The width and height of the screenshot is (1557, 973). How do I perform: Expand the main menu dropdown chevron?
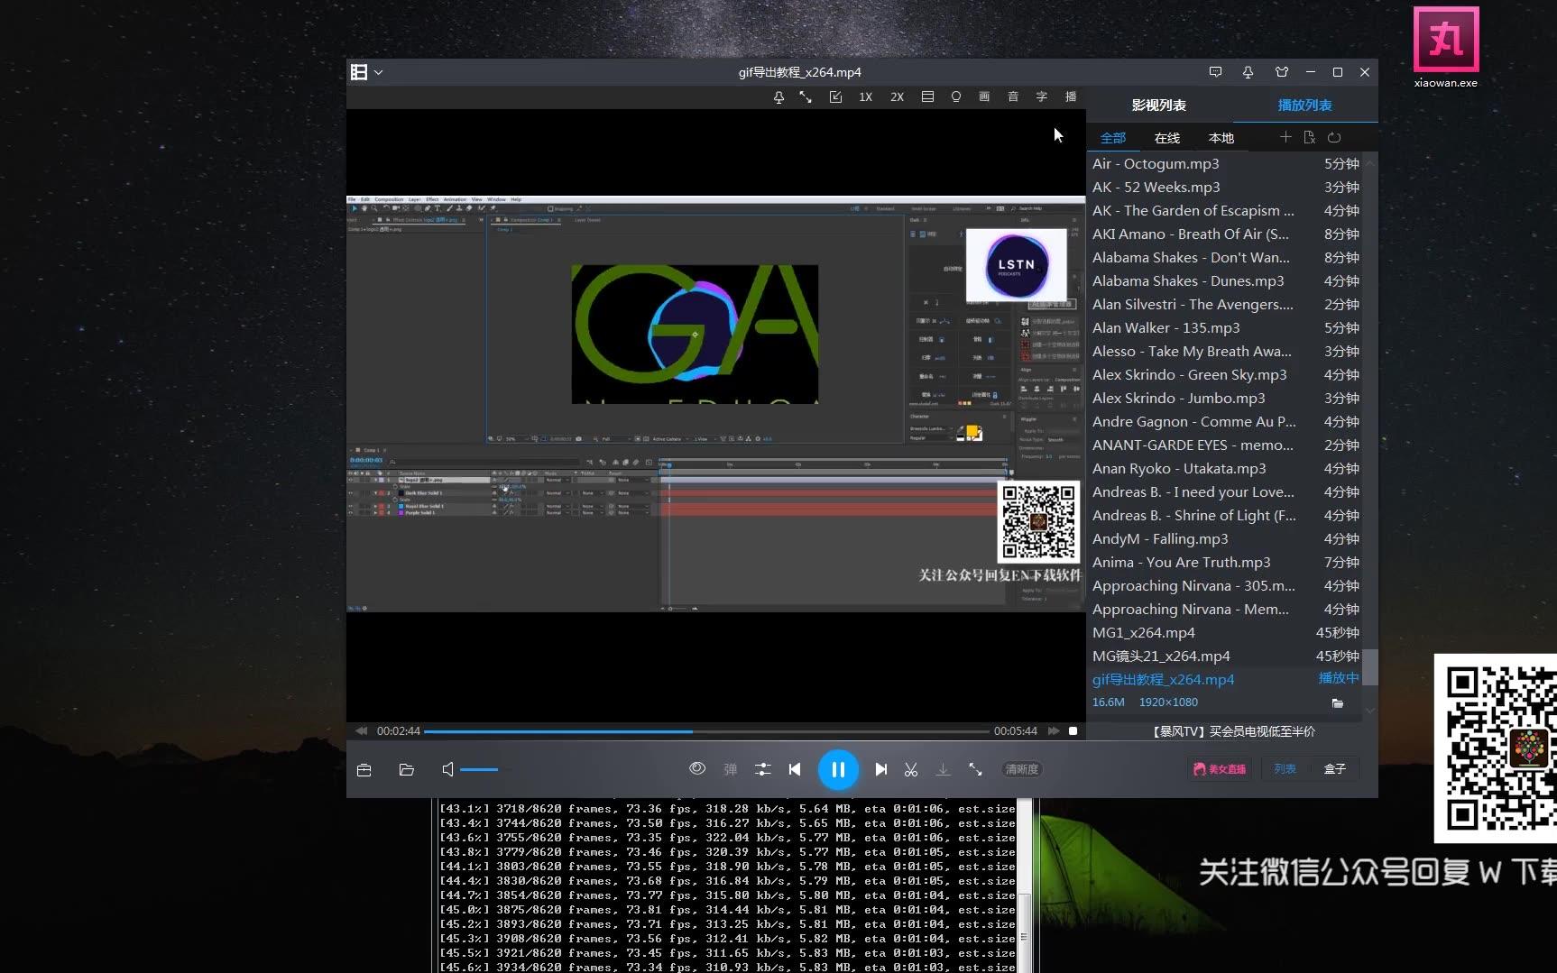[379, 72]
